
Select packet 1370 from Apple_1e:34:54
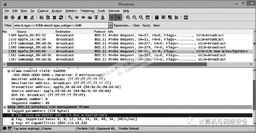(x=128, y=39)
